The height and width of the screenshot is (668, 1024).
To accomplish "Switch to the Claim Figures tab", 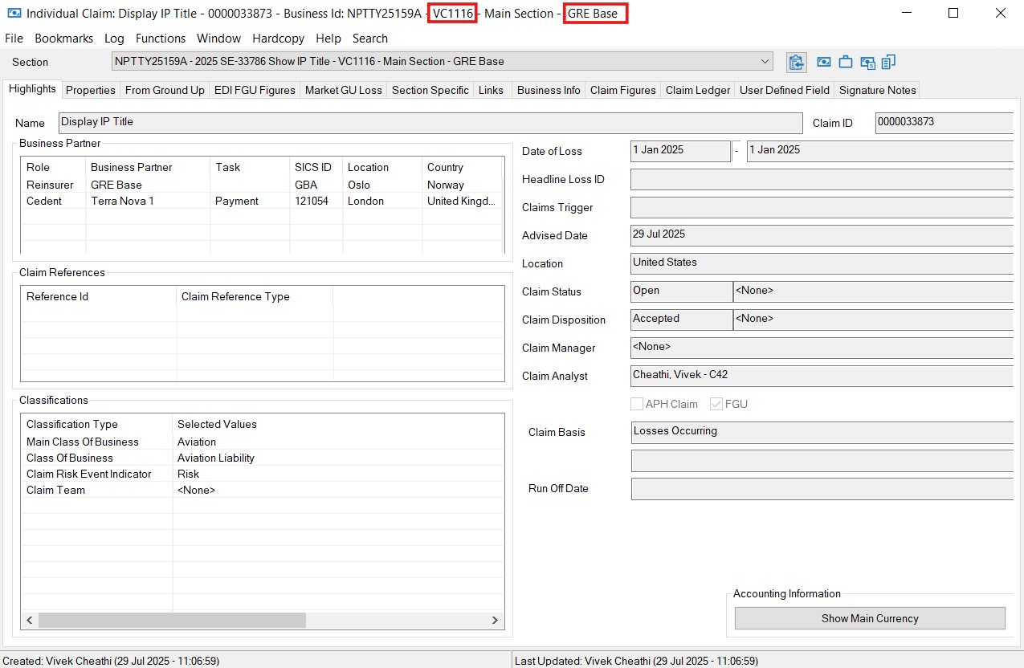I will (x=622, y=90).
